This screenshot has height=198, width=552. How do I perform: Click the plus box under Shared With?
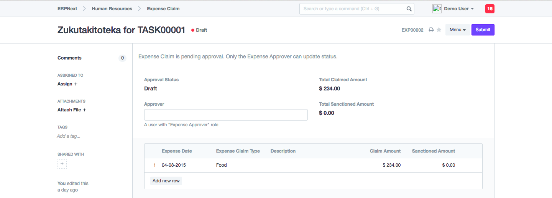[x=62, y=164]
